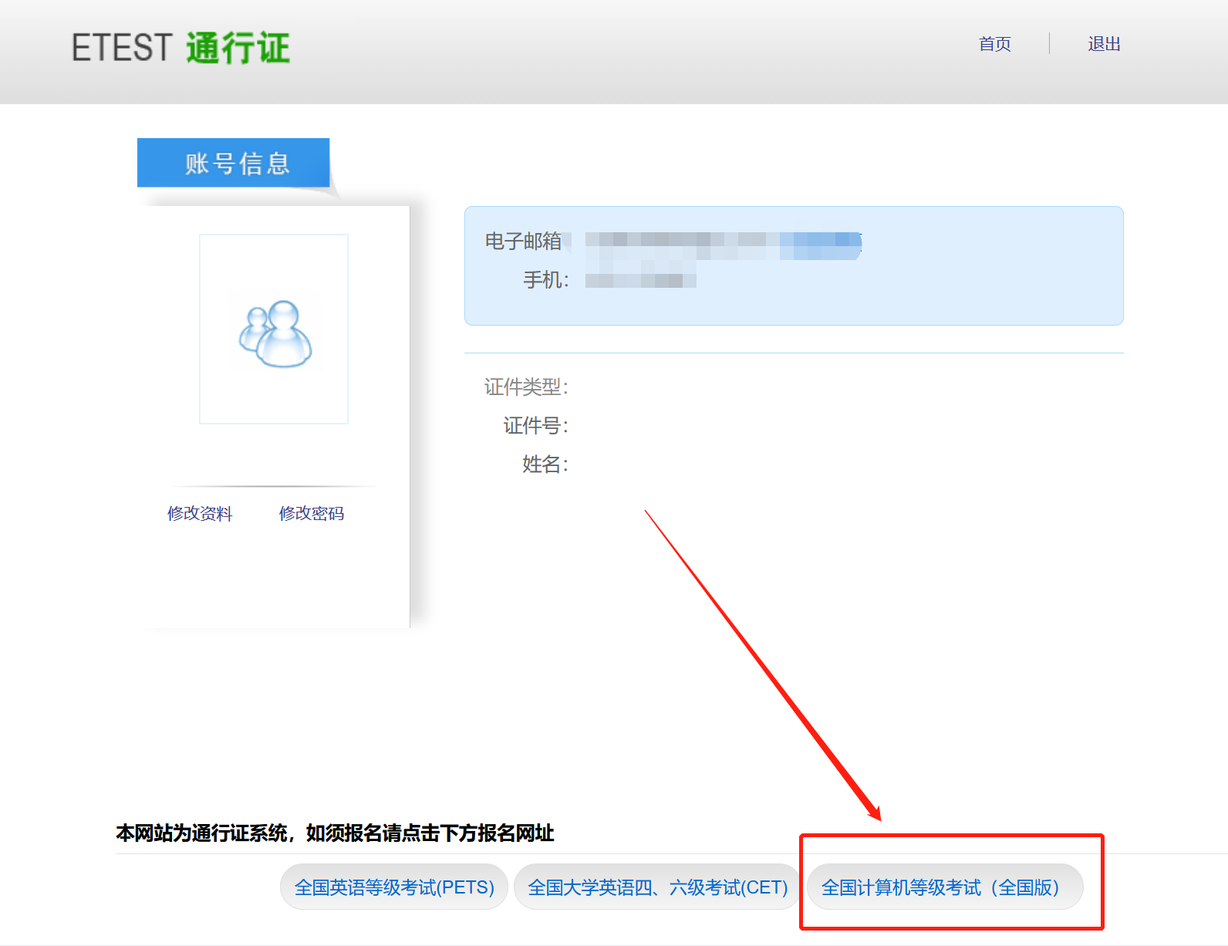
Task: Click the green 通行证 logo text
Action: pyautogui.click(x=238, y=48)
